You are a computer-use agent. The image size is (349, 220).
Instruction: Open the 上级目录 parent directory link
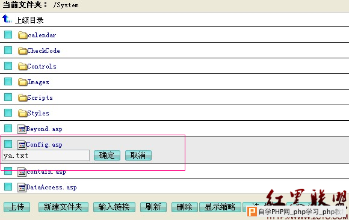29,20
